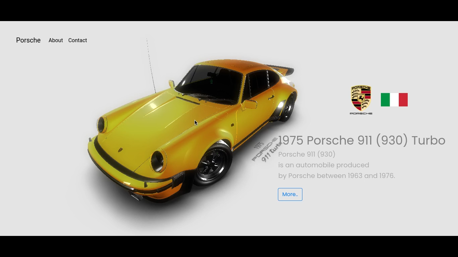The width and height of the screenshot is (458, 257).
Task: Click the text 'by Porsche between 1963 and 1976.'
Action: tap(337, 176)
